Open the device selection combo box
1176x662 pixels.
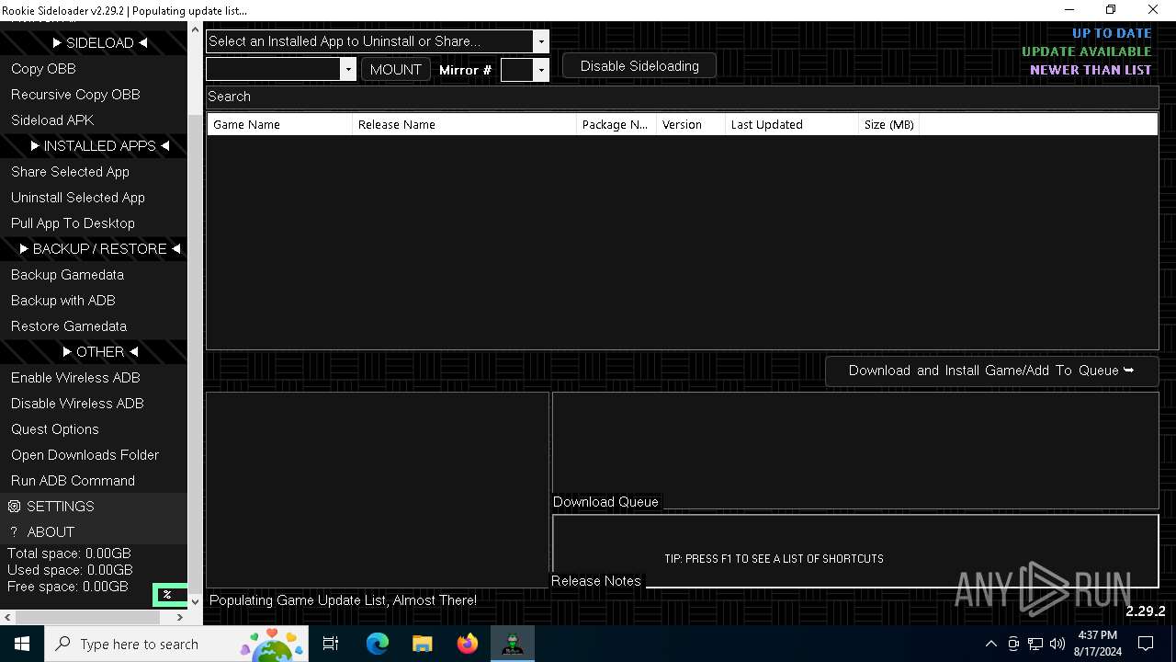(280, 69)
